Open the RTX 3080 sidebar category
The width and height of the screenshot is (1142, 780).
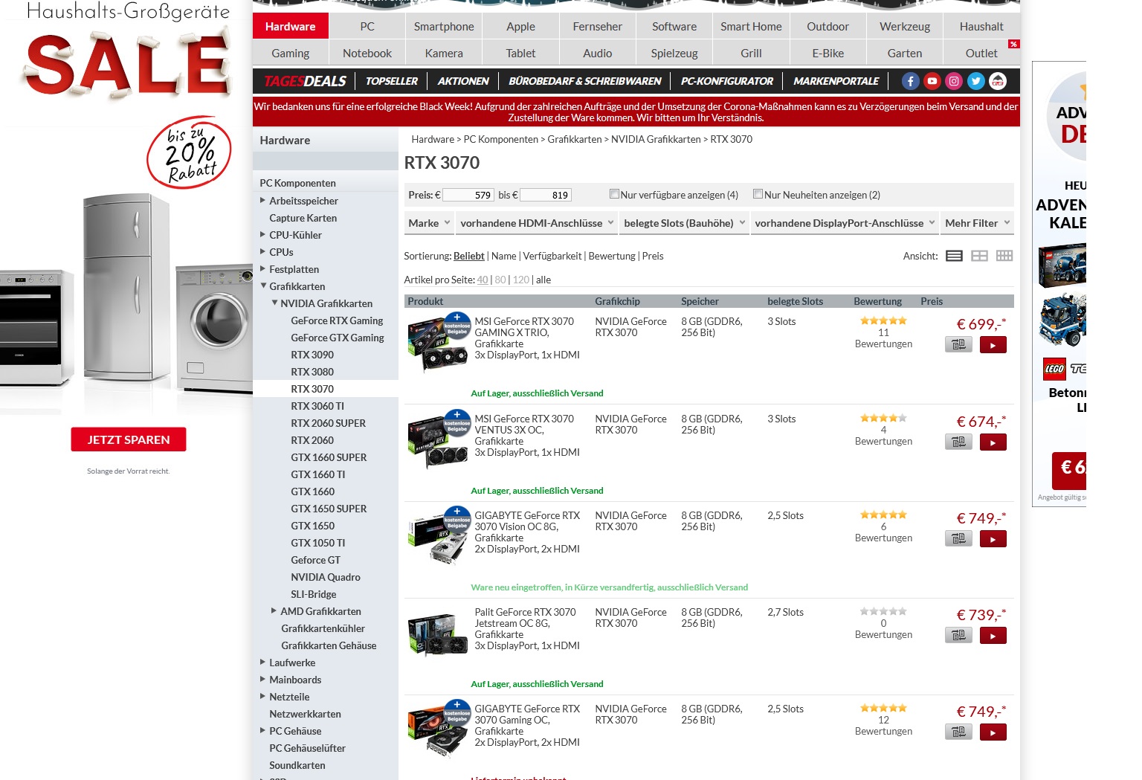[x=312, y=372]
